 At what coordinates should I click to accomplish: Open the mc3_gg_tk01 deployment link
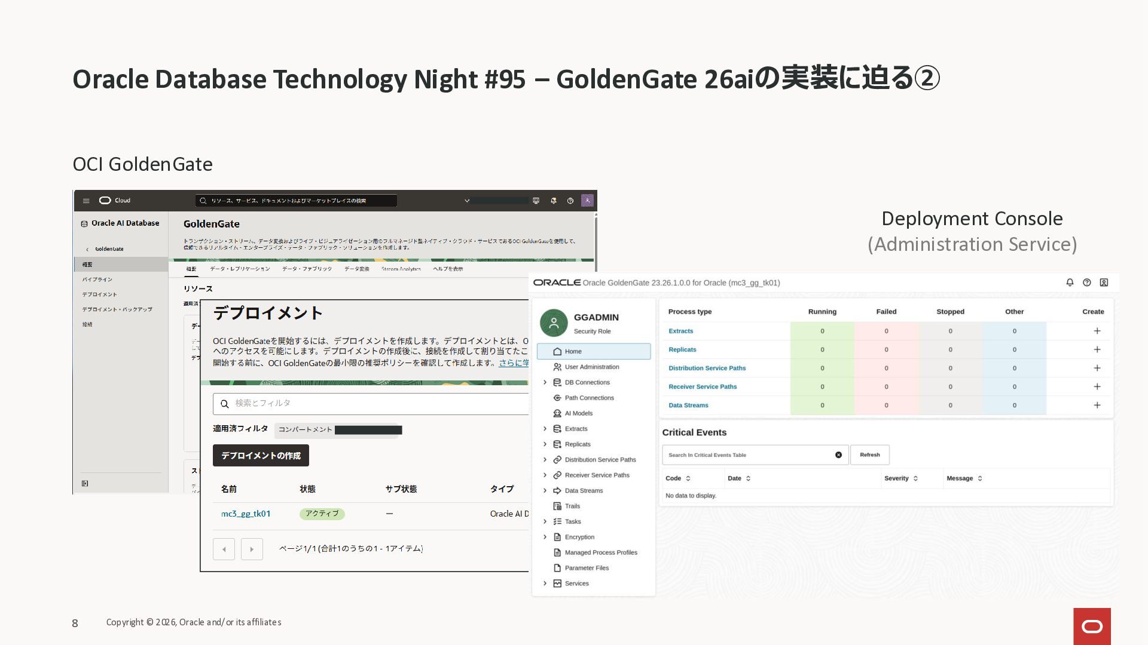(x=246, y=514)
